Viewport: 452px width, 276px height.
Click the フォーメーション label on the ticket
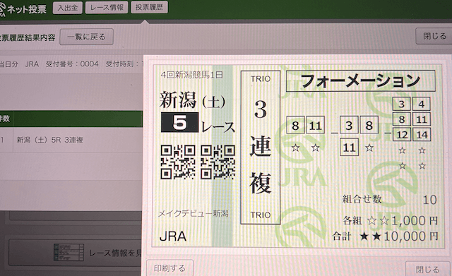(x=360, y=81)
